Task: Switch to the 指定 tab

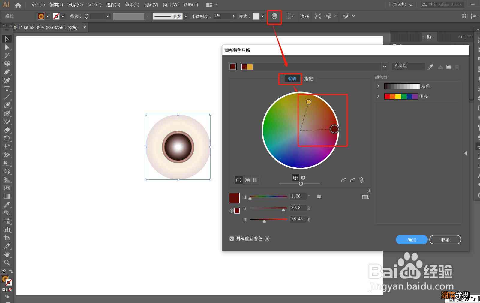Action: click(x=308, y=79)
